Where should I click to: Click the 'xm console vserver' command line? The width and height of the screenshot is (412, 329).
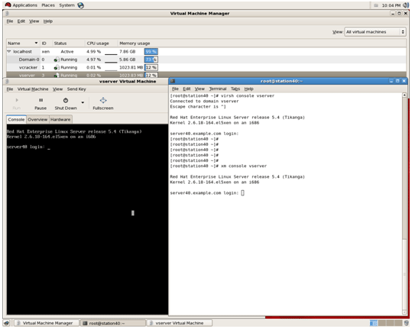pos(244,166)
